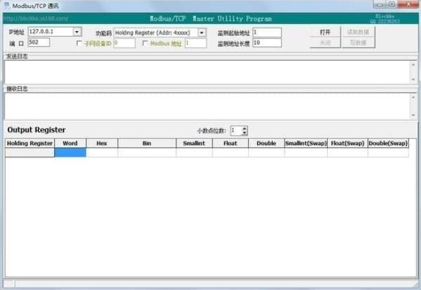
Task: Increase 小数点位数 with the up arrow
Action: coord(244,127)
